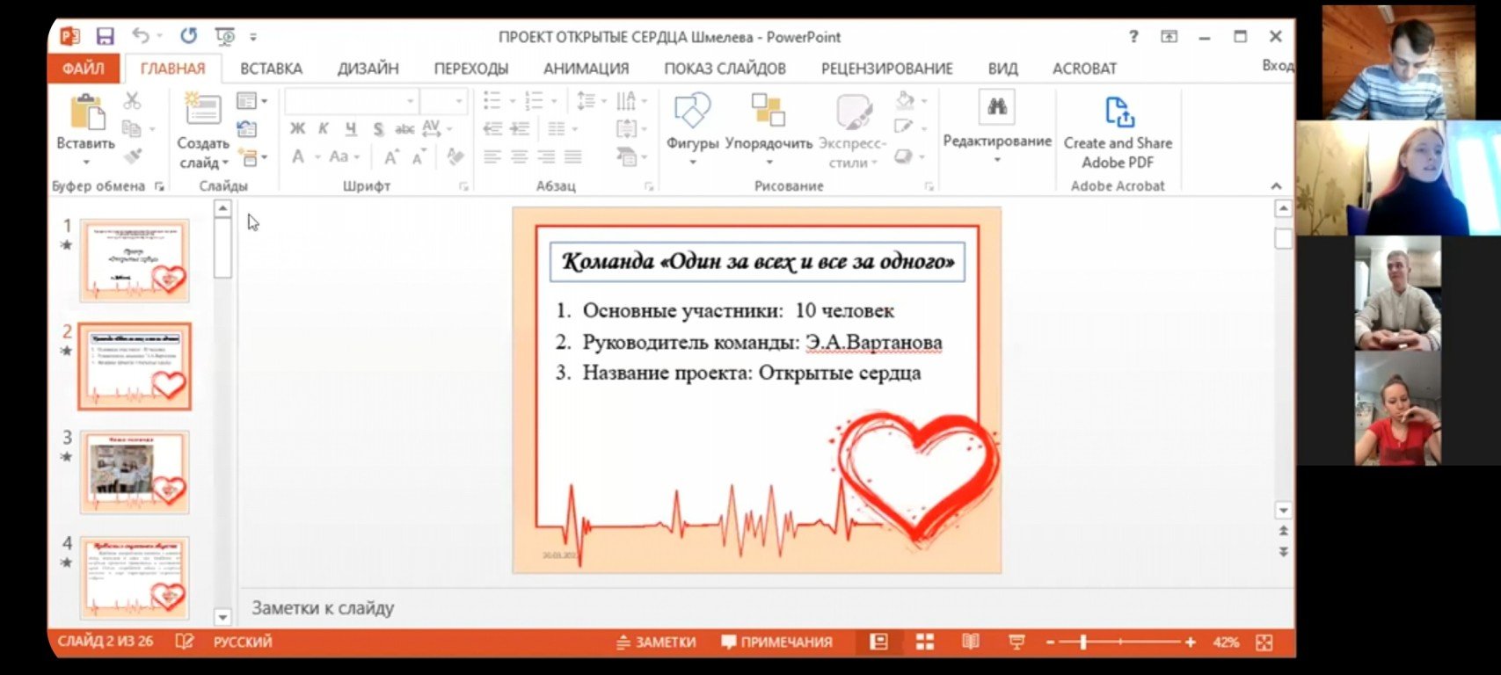The width and height of the screenshot is (1501, 675).
Task: Fit slide to current window icon
Action: click(x=1264, y=642)
